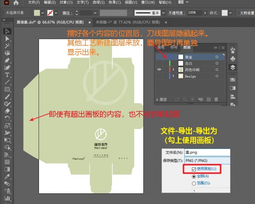The height and width of the screenshot is (204, 255).
Task: Click the 文档设置 button
Action: point(246,13)
